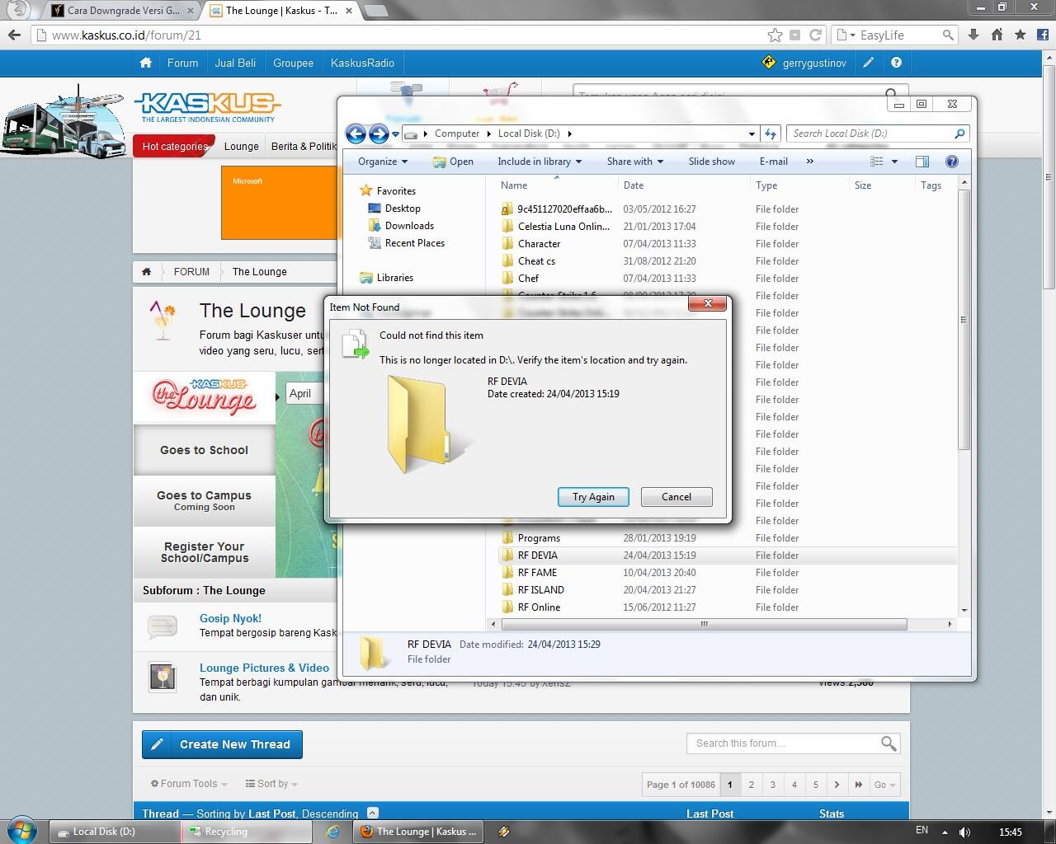Open the Organize dropdown menu
Screen dimensions: 1056x844
pos(383,162)
